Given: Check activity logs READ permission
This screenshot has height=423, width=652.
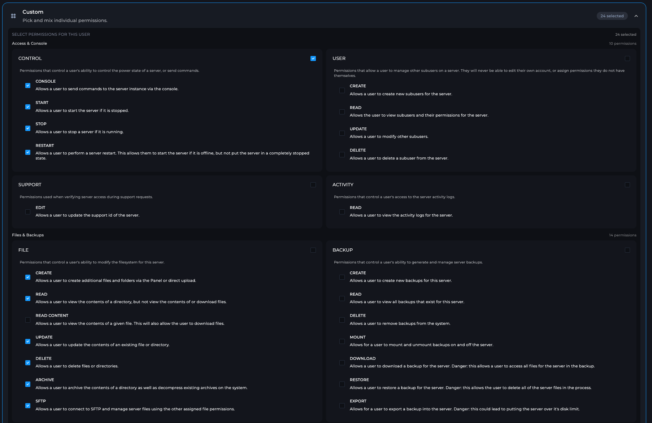Looking at the screenshot, I should (x=342, y=212).
